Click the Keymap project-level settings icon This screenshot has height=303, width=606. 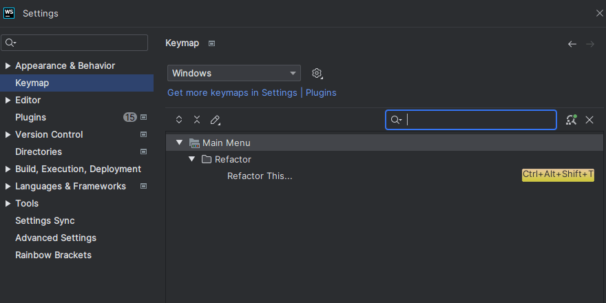[211, 43]
